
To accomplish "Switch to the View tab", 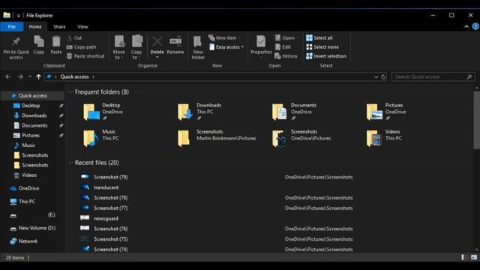I will pos(82,27).
